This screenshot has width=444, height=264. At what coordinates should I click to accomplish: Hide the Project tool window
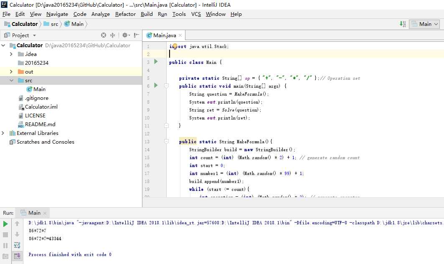137,35
